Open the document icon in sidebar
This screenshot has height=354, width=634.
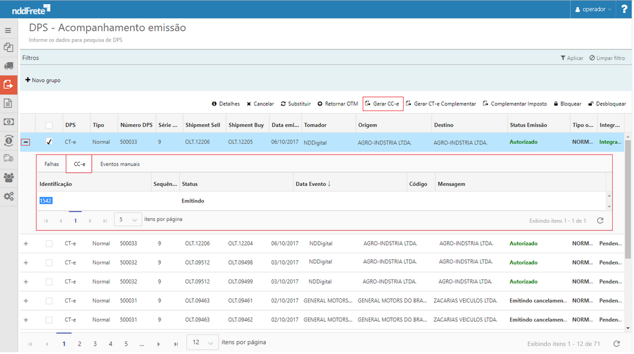tap(8, 103)
